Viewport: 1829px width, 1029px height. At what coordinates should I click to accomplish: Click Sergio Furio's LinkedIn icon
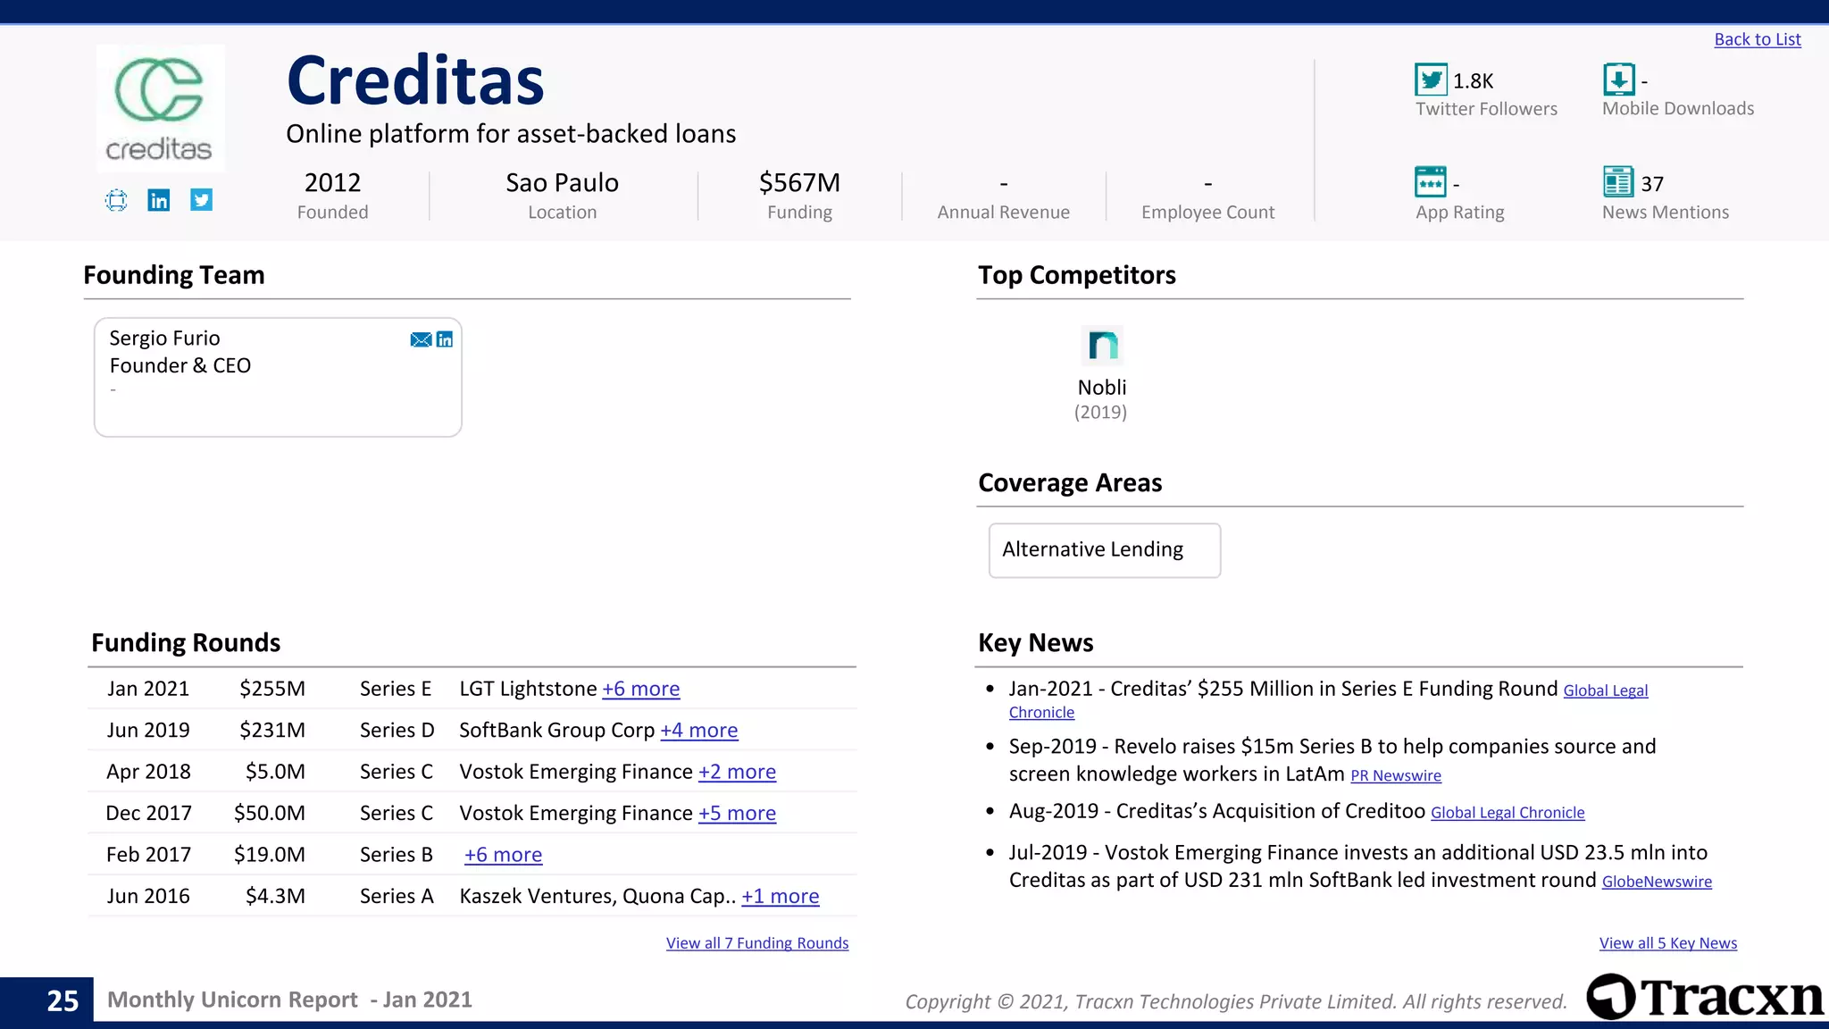[x=445, y=339]
